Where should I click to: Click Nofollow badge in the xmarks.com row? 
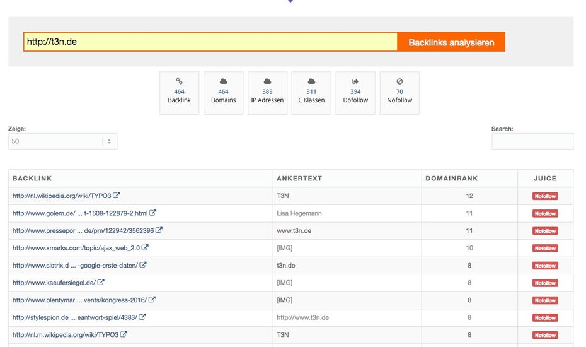pos(545,249)
